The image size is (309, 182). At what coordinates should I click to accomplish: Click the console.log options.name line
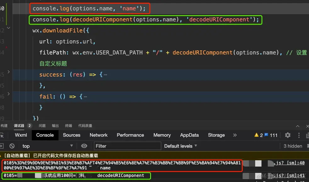tap(89, 9)
